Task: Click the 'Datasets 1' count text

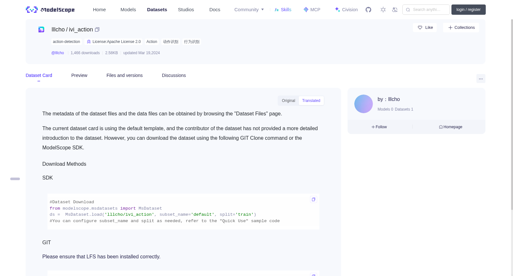Action: pyautogui.click(x=404, y=109)
